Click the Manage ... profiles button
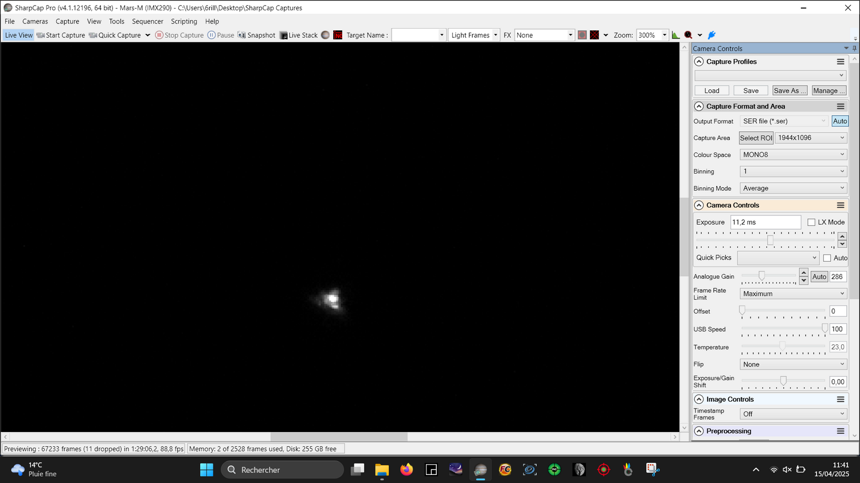 (828, 91)
